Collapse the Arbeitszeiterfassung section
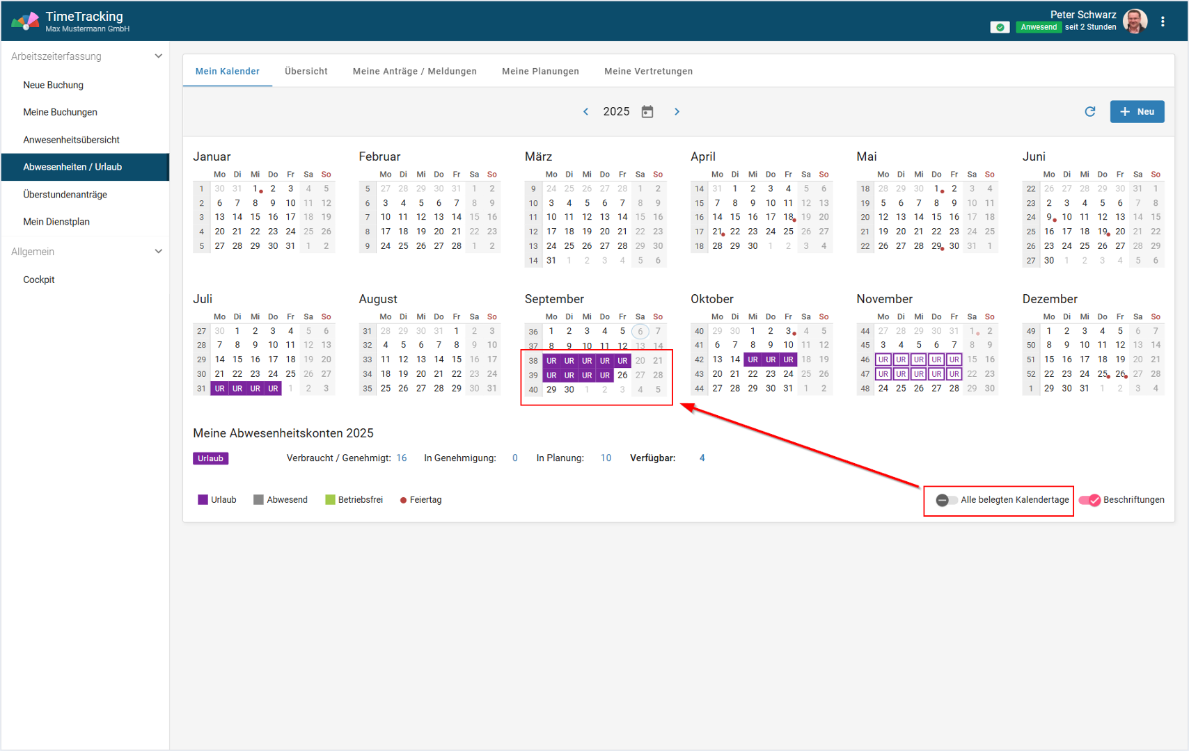Image resolution: width=1189 pixels, height=751 pixels. (x=158, y=56)
